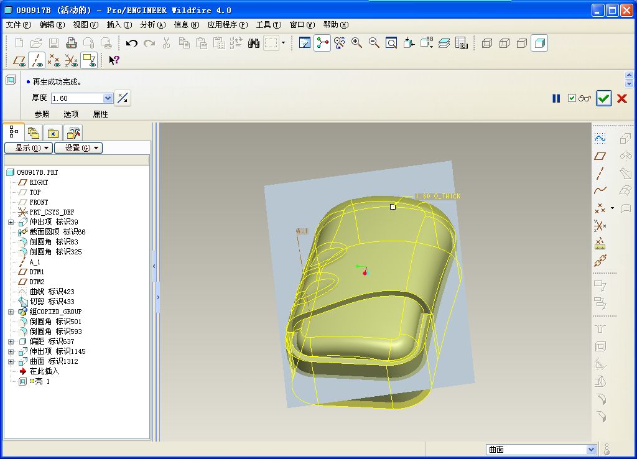Image resolution: width=637 pixels, height=459 pixels.
Task: Open the Layers icon in toolbar
Action: 444,43
